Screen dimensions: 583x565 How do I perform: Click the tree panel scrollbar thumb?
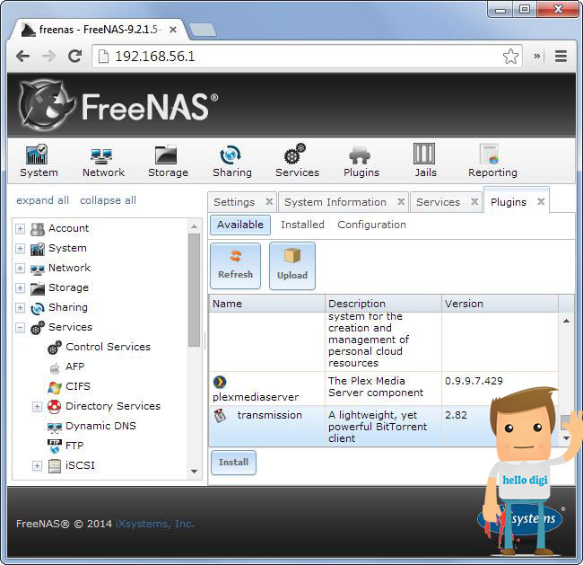194,290
